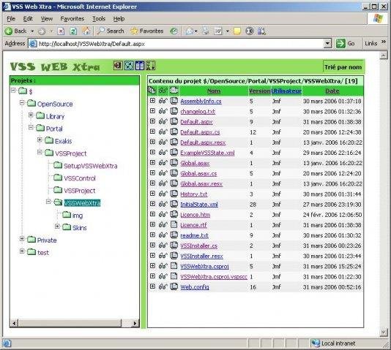
Task: Expand the Library tree node
Action: [31, 115]
